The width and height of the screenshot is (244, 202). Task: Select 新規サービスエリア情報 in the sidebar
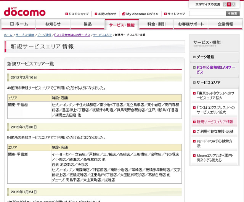pos(215,122)
